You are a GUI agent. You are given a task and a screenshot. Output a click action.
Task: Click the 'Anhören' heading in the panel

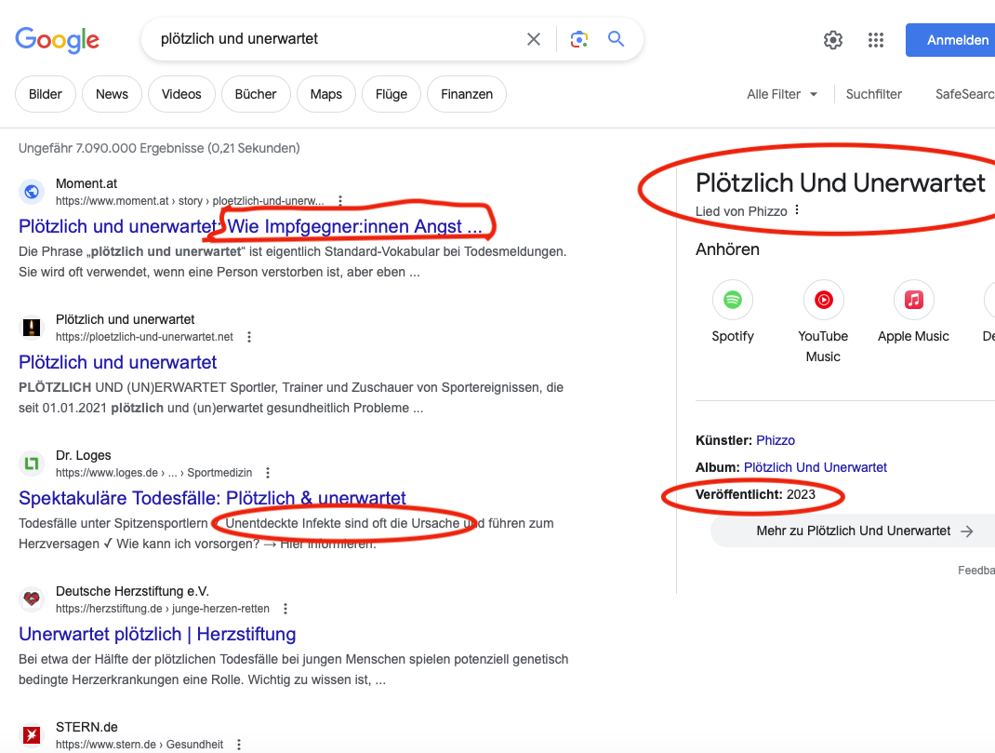point(727,249)
